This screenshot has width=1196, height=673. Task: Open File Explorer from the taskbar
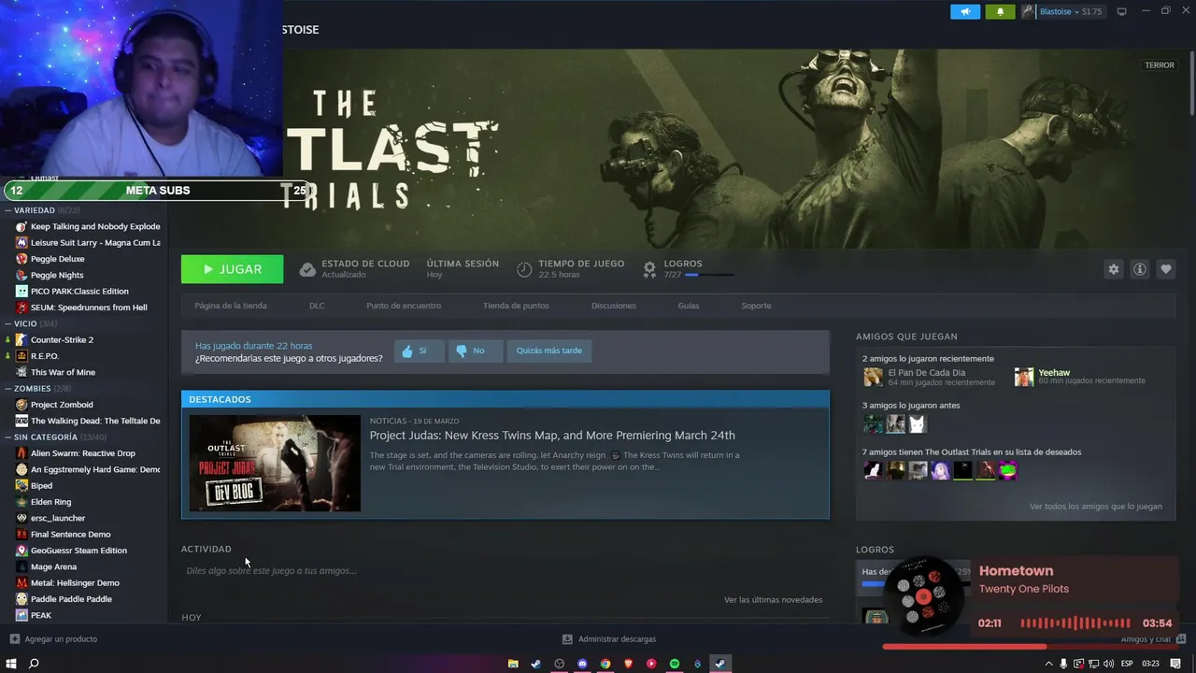click(513, 664)
